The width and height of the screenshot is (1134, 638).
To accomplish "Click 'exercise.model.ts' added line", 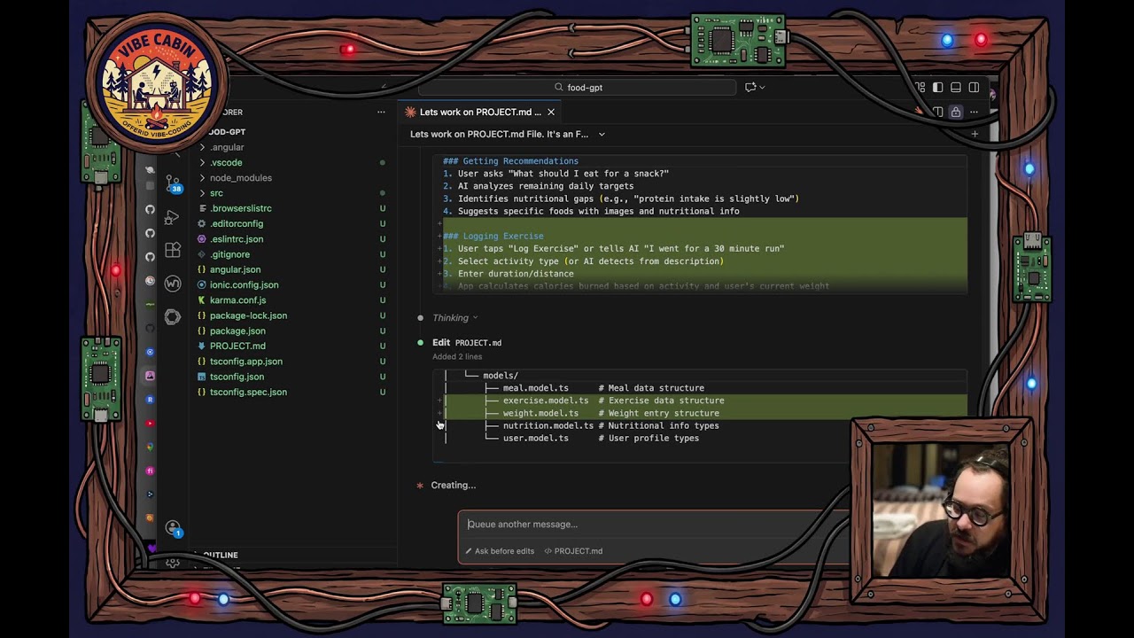I will pyautogui.click(x=546, y=401).
